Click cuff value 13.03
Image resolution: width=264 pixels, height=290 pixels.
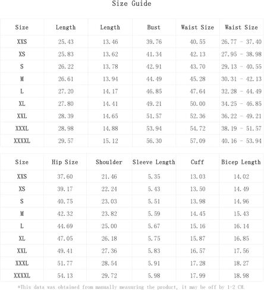pos(198,176)
